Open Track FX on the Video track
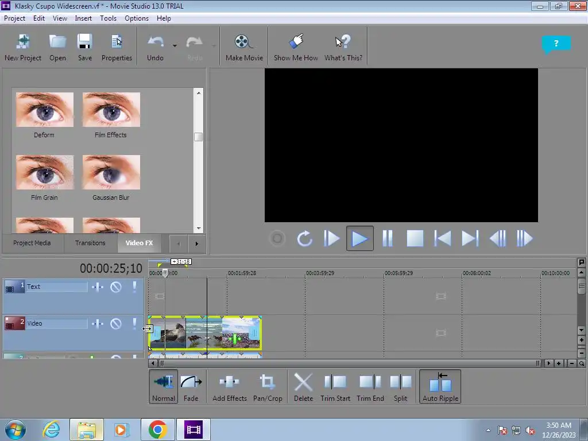 pos(98,324)
